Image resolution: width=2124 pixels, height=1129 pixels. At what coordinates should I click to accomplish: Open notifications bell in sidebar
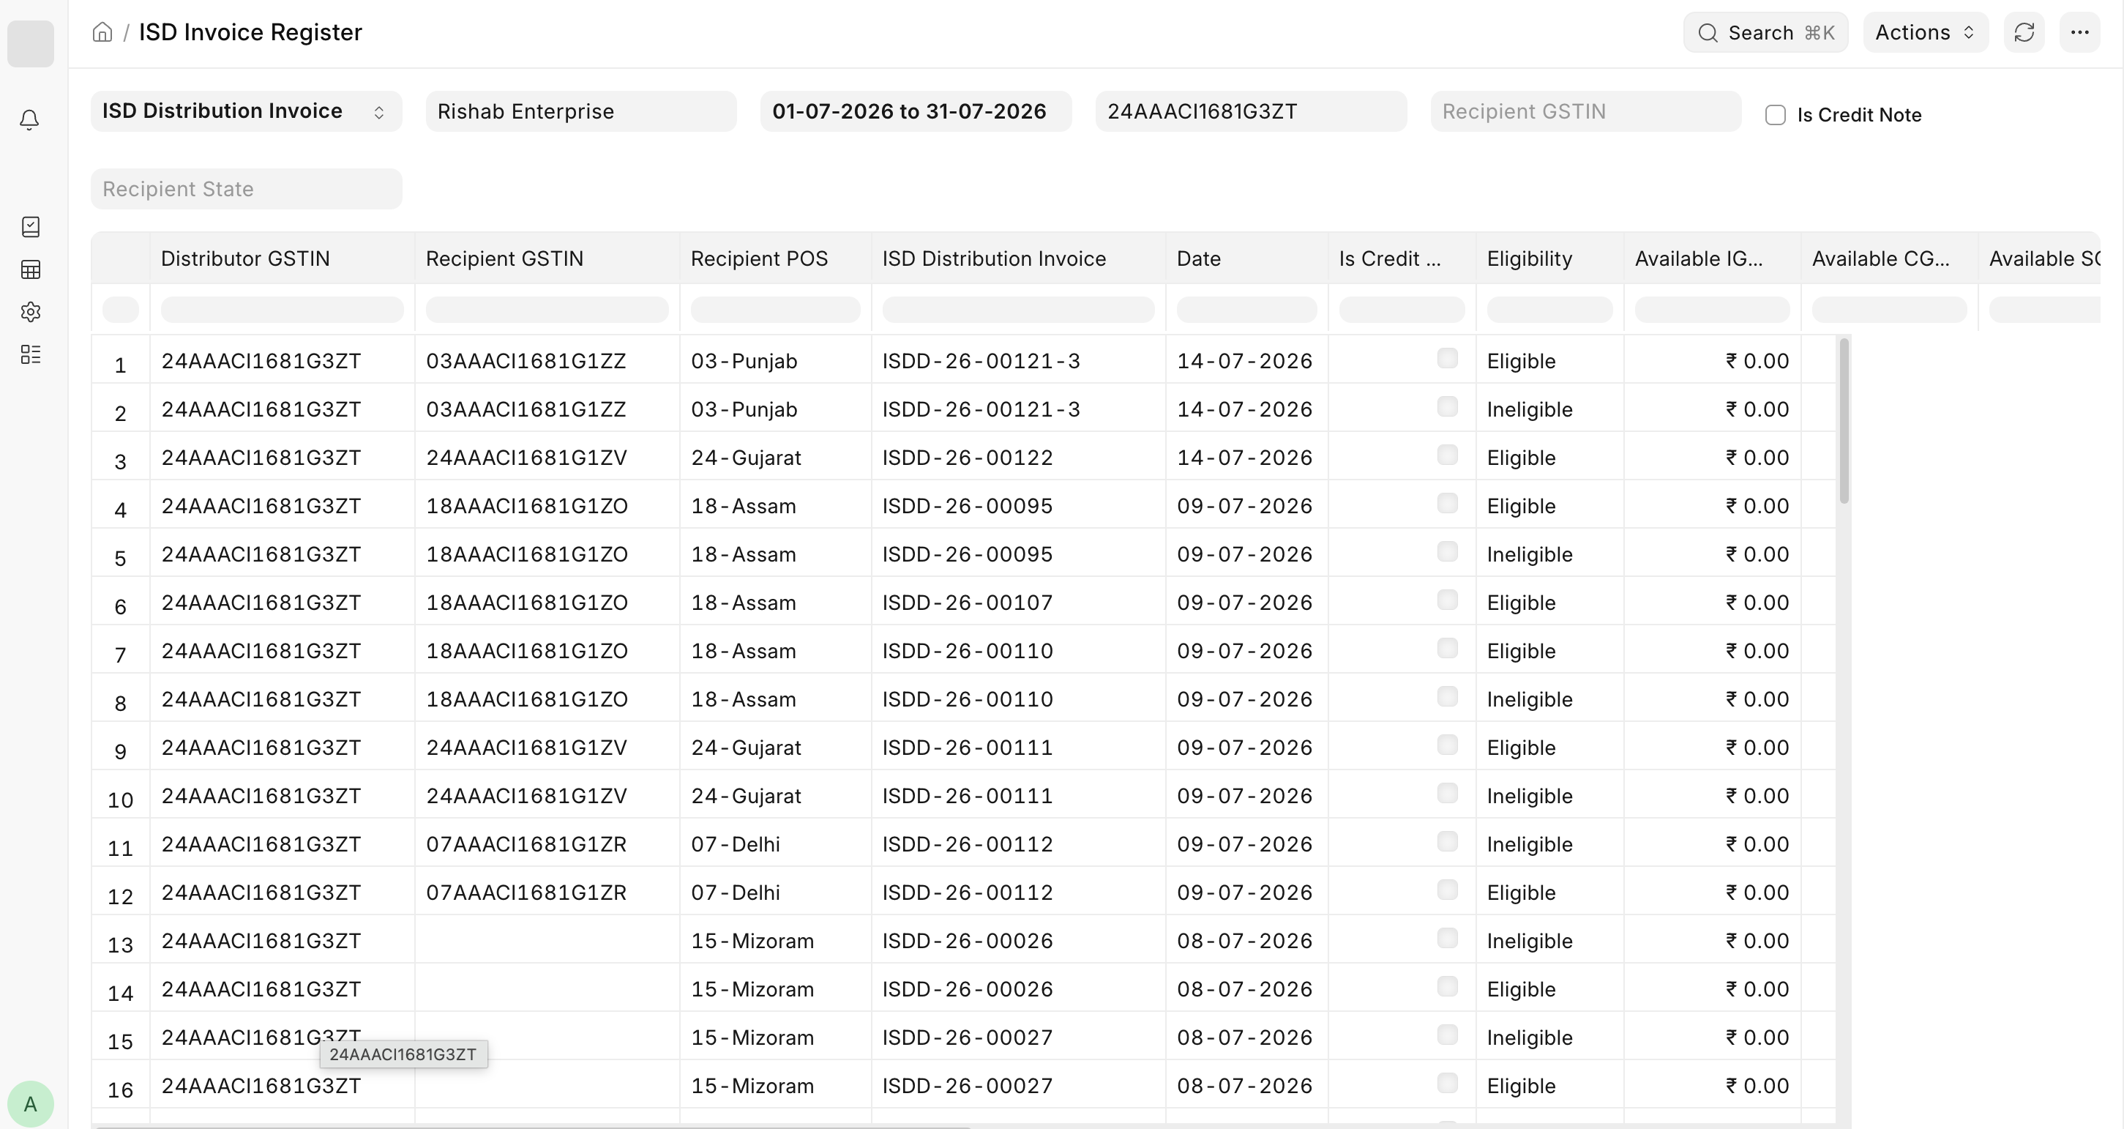pos(30,120)
